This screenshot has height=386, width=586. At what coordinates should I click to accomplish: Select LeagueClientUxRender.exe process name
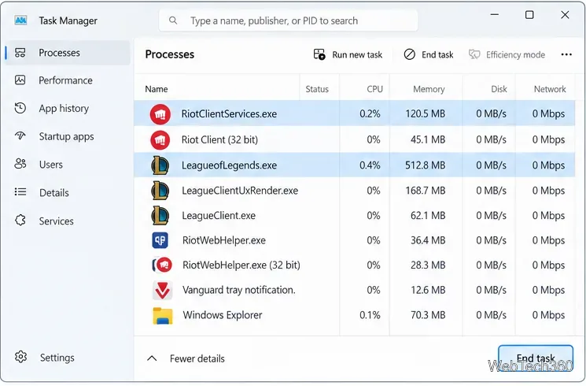pyautogui.click(x=240, y=191)
